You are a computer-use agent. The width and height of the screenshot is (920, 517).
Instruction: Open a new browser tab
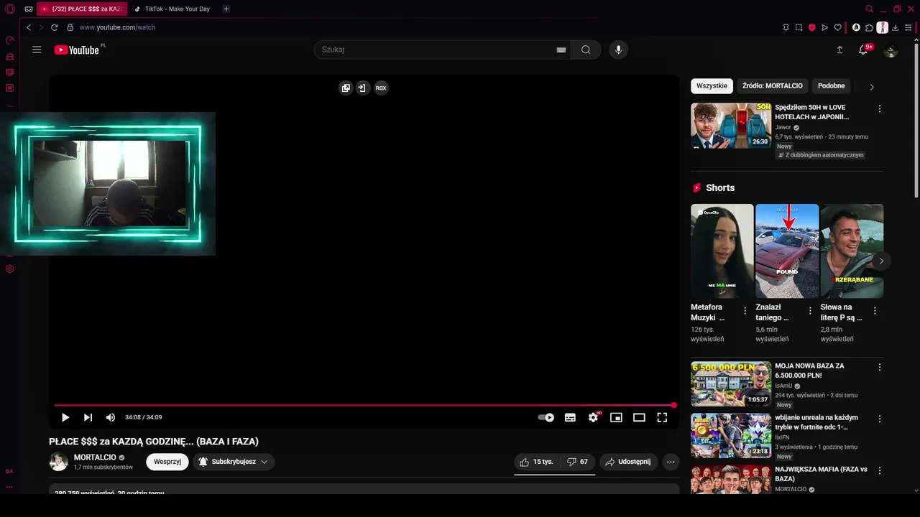(x=226, y=9)
